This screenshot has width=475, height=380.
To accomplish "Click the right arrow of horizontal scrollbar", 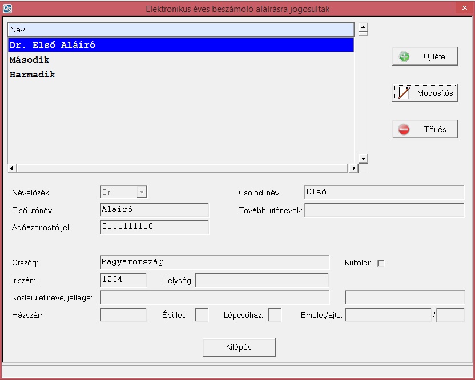I will (x=353, y=169).
